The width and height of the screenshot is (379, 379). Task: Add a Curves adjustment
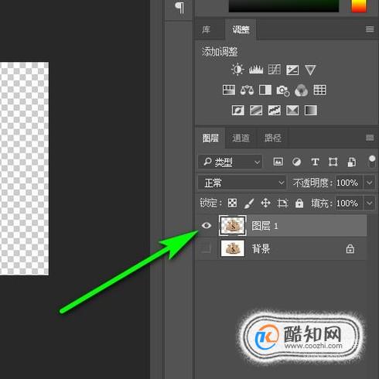pos(274,70)
